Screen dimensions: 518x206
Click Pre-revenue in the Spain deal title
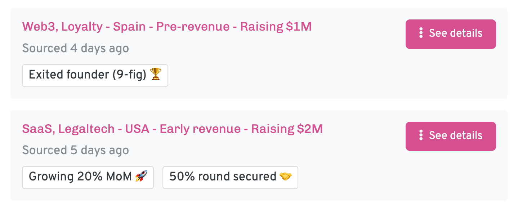[x=193, y=27]
